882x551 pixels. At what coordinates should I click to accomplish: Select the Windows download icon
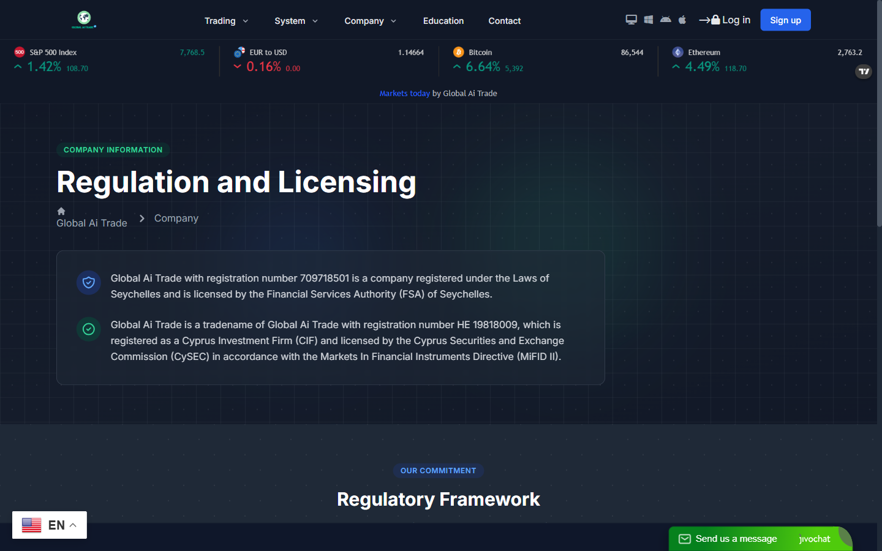tap(649, 20)
